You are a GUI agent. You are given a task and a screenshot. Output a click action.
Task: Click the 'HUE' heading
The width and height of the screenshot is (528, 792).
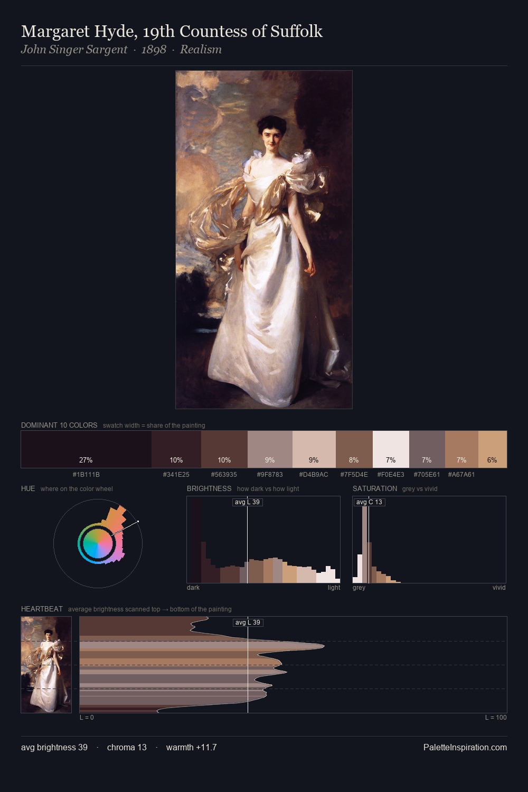click(x=28, y=488)
